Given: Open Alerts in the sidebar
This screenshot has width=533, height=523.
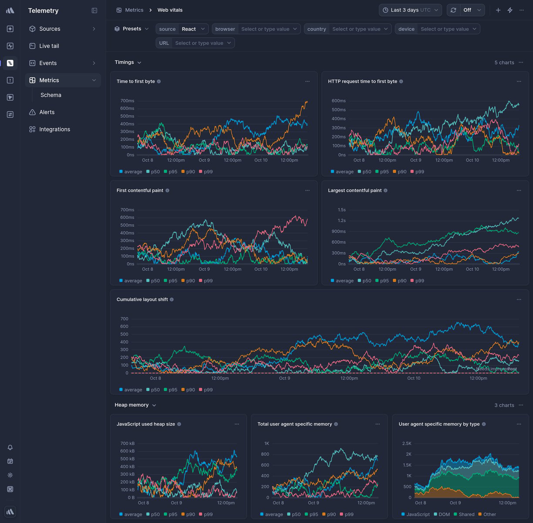Looking at the screenshot, I should point(63,112).
